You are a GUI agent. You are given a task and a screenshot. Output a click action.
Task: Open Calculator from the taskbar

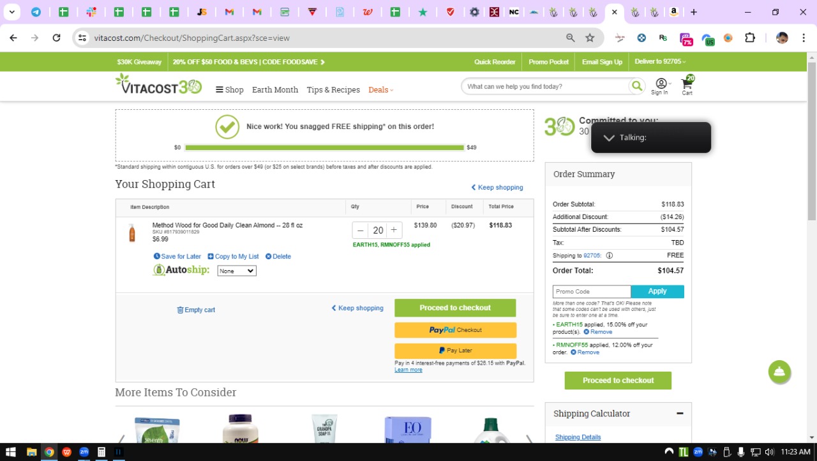101,452
